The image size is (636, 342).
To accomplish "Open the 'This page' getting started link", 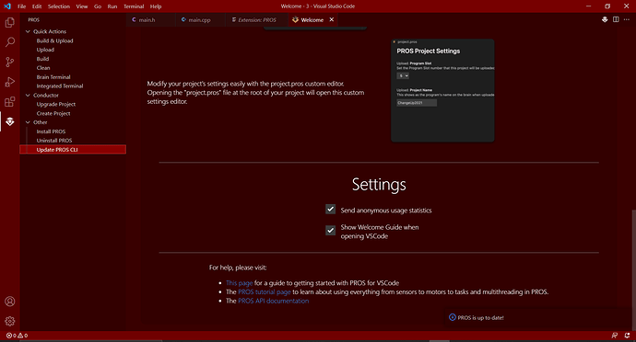I will pyautogui.click(x=239, y=283).
